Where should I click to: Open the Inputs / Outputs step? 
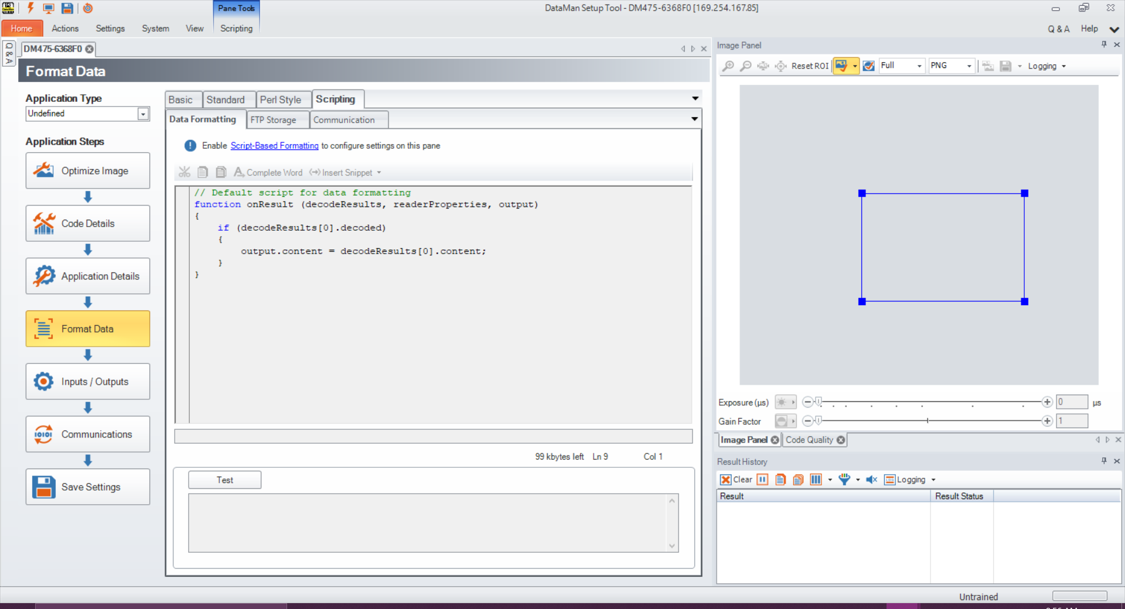[x=88, y=381]
